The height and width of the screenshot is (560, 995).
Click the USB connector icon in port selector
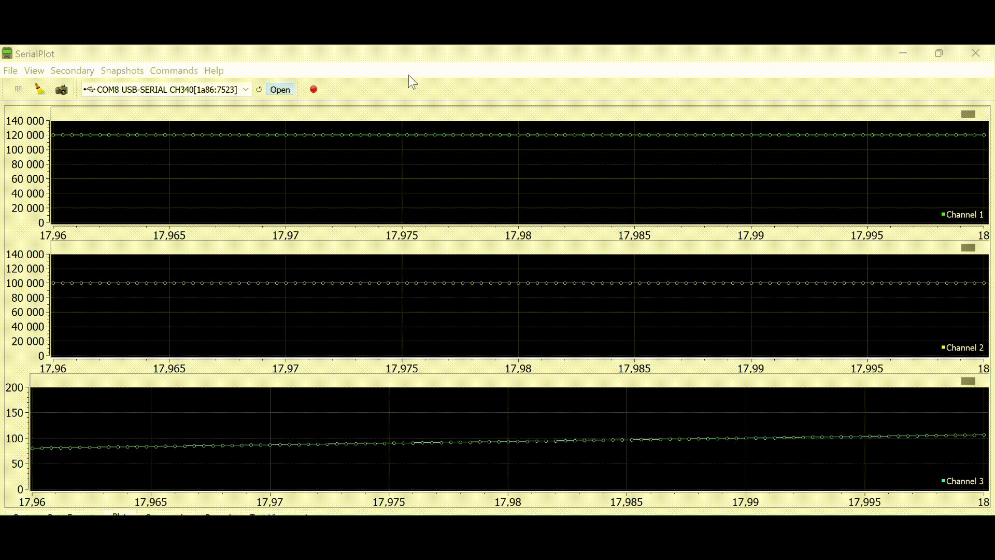[89, 89]
